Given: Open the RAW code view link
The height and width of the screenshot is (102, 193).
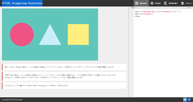Looking at the screenshot, I should coord(189,8).
